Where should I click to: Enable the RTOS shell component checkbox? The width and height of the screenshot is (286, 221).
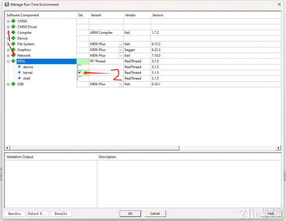pyautogui.click(x=79, y=78)
